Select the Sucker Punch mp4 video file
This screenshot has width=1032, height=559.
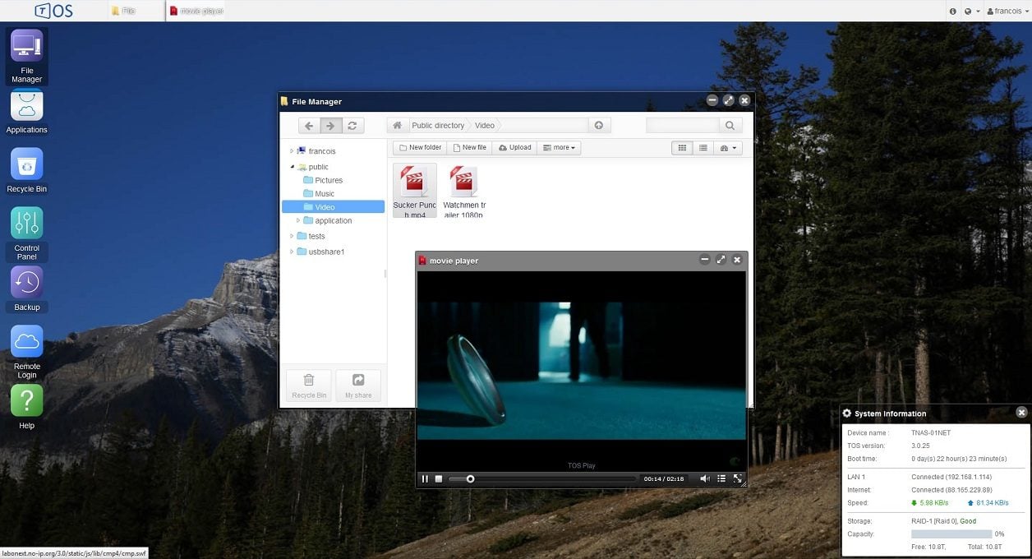[415, 190]
